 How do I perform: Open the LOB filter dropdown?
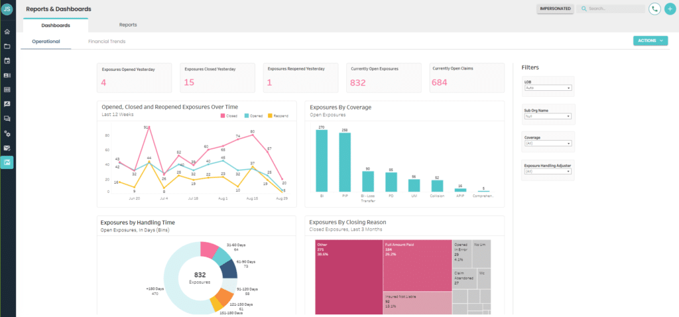pyautogui.click(x=548, y=88)
